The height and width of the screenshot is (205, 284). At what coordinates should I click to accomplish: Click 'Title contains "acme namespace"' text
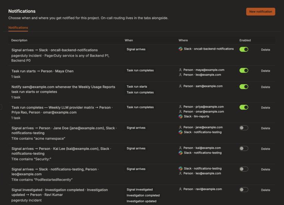[38, 139]
